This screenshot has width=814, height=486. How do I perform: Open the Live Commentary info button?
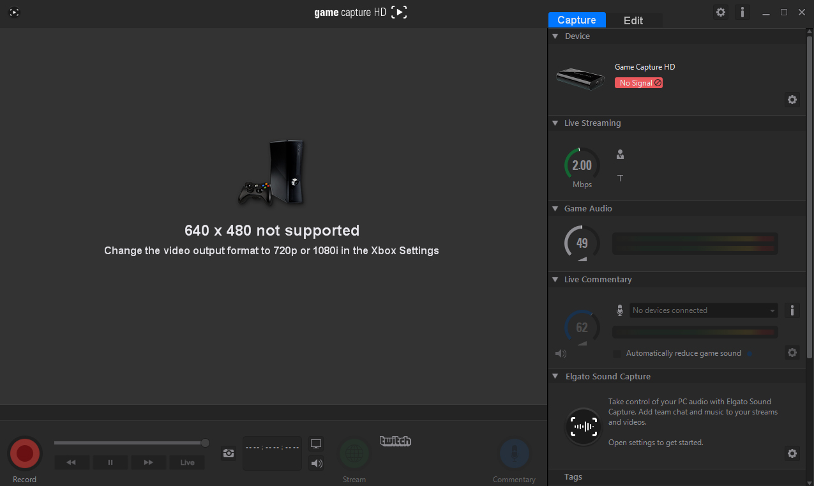click(792, 310)
